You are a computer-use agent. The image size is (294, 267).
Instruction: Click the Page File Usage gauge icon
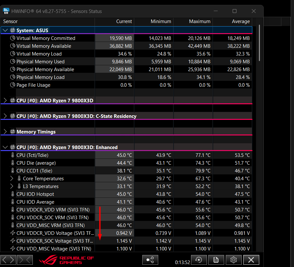coord(13,85)
